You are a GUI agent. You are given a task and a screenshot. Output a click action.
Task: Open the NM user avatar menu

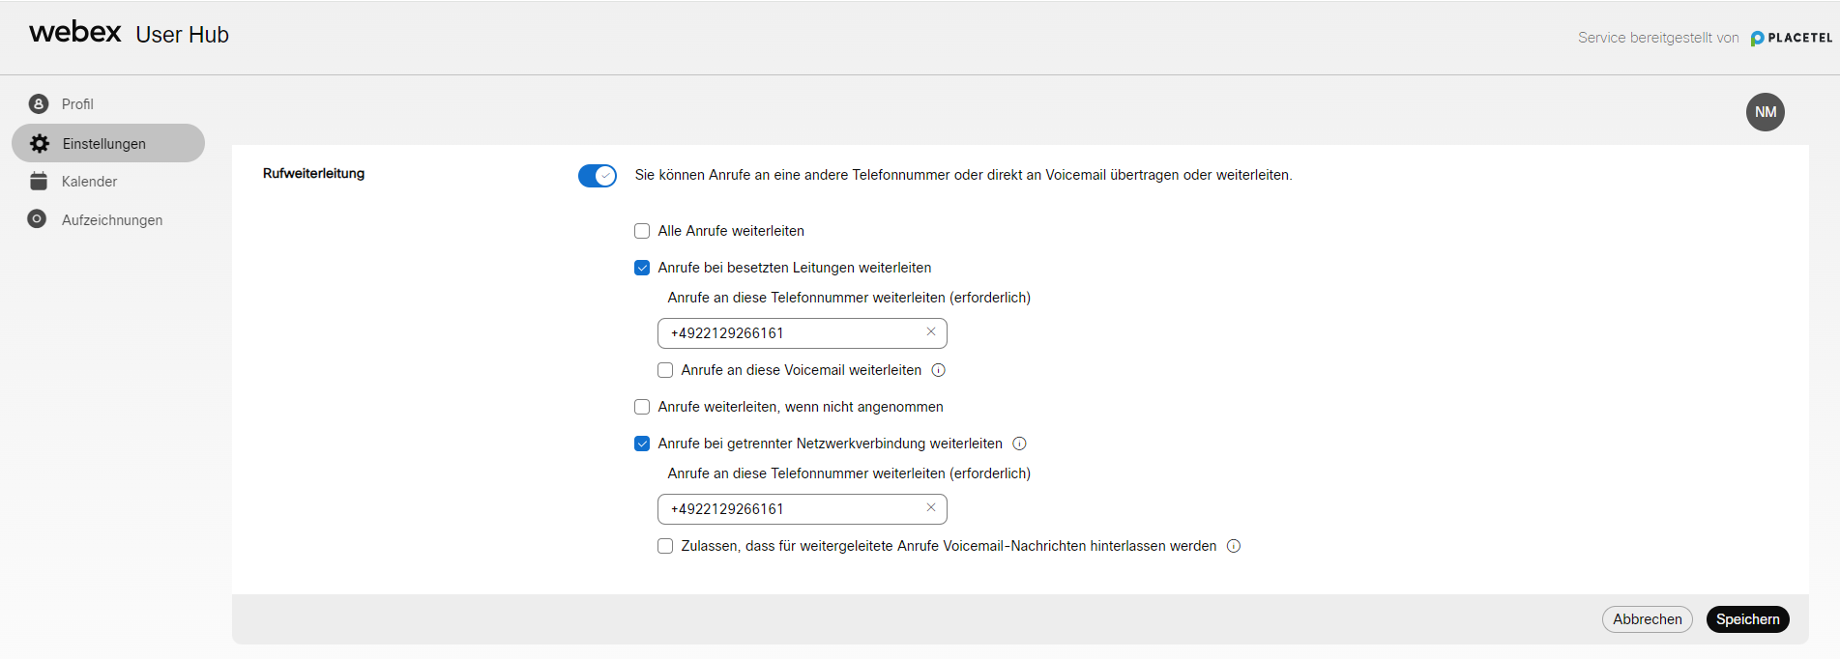[x=1765, y=112]
